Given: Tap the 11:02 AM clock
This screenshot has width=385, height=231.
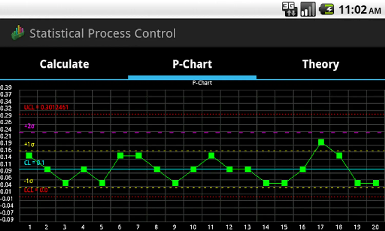Looking at the screenshot, I should coord(360,10).
